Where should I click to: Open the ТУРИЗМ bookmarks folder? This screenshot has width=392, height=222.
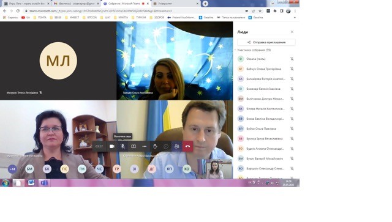pos(139,18)
